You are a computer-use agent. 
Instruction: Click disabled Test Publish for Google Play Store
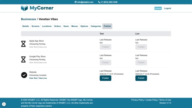105,62
